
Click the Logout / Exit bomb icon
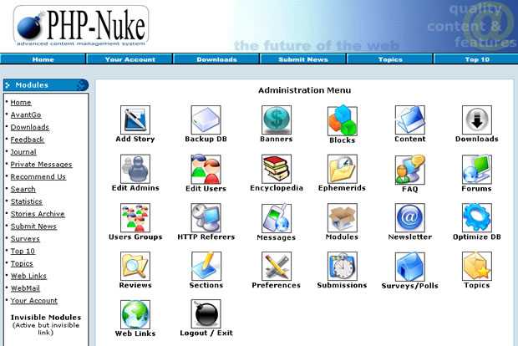tap(206, 314)
